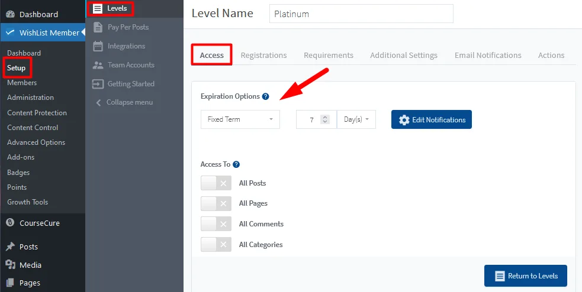This screenshot has width=582, height=292.
Task: Click the expiration day count field
Action: coord(316,119)
